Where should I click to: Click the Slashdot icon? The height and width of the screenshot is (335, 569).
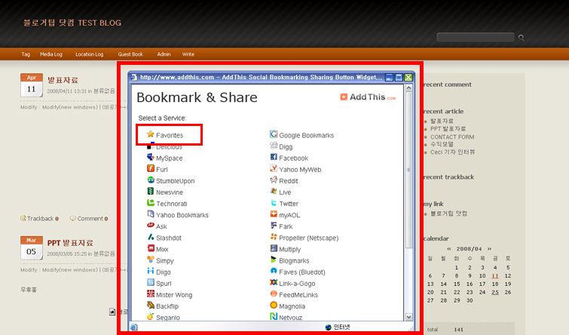(151, 236)
